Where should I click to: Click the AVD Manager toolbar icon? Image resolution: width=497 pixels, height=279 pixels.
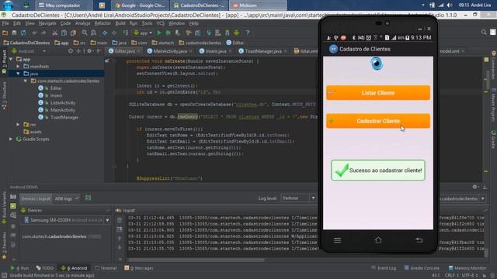tap(218, 33)
